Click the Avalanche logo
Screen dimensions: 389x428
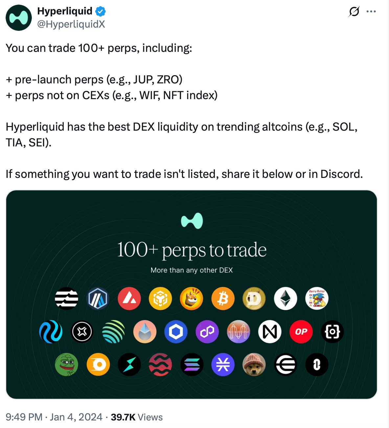tap(129, 299)
